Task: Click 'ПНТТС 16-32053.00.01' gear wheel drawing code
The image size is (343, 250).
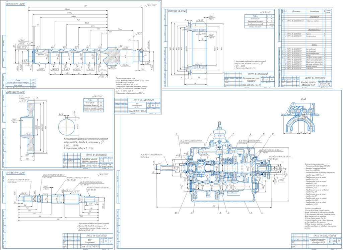Action: click(96, 155)
